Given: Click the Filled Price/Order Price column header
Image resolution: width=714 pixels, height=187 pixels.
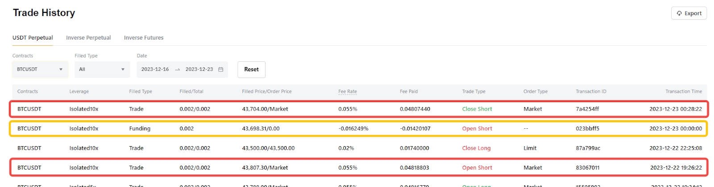Looking at the screenshot, I should point(266,92).
